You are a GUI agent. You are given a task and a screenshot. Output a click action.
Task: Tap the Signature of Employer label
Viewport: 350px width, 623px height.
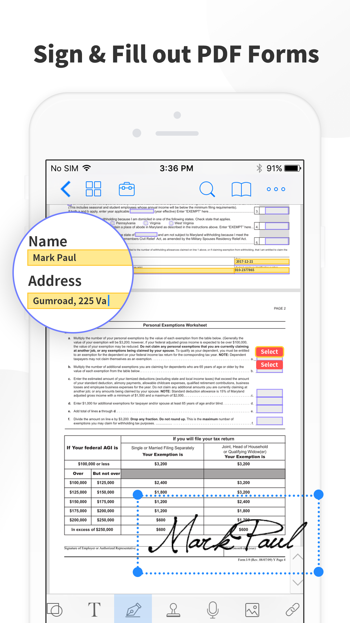pyautogui.click(x=100, y=548)
